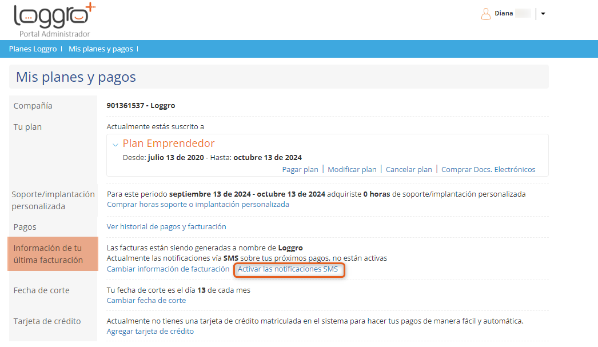The image size is (598, 347).
Task: Click the Fecha de corte label
Action: (x=41, y=290)
